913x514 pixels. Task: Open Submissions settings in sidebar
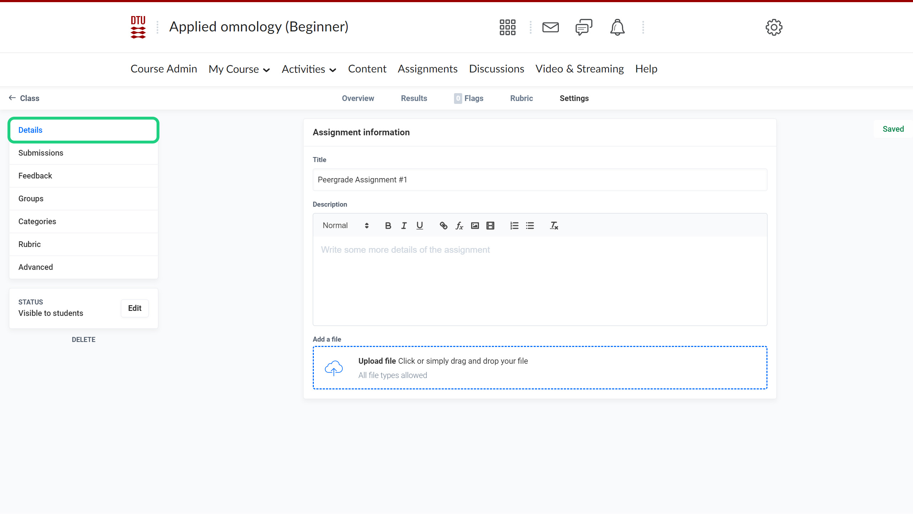pos(41,153)
